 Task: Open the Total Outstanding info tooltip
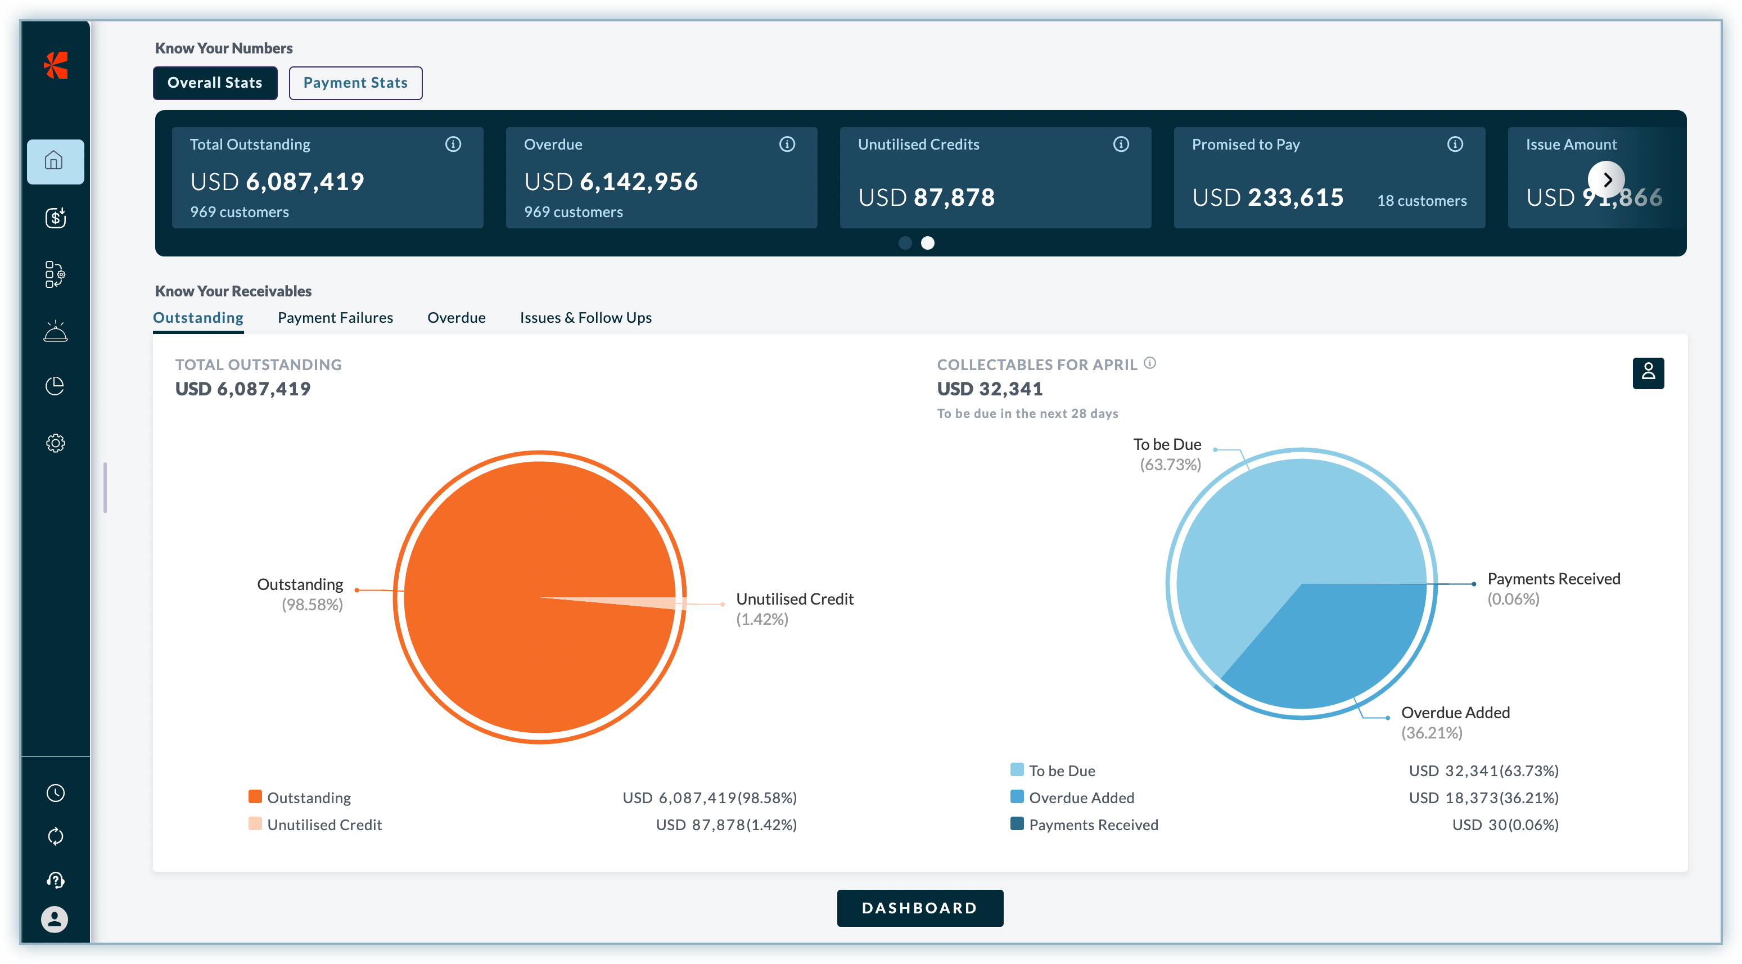453,144
